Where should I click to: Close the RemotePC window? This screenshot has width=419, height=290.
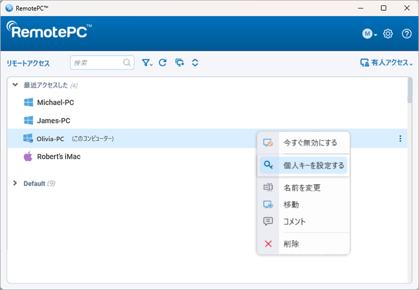407,8
